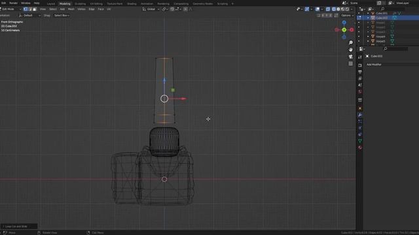Open the Vertex menu in viewport header
This screenshot has height=235, width=419.
81,9
